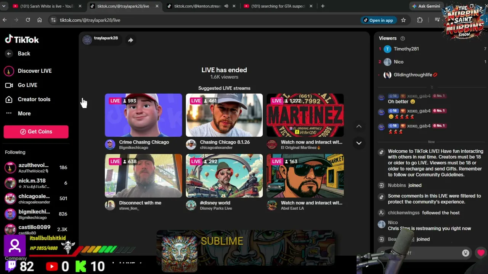This screenshot has width=488, height=274.
Task: Open the Abel East LA stream thumbnail
Action: click(305, 176)
